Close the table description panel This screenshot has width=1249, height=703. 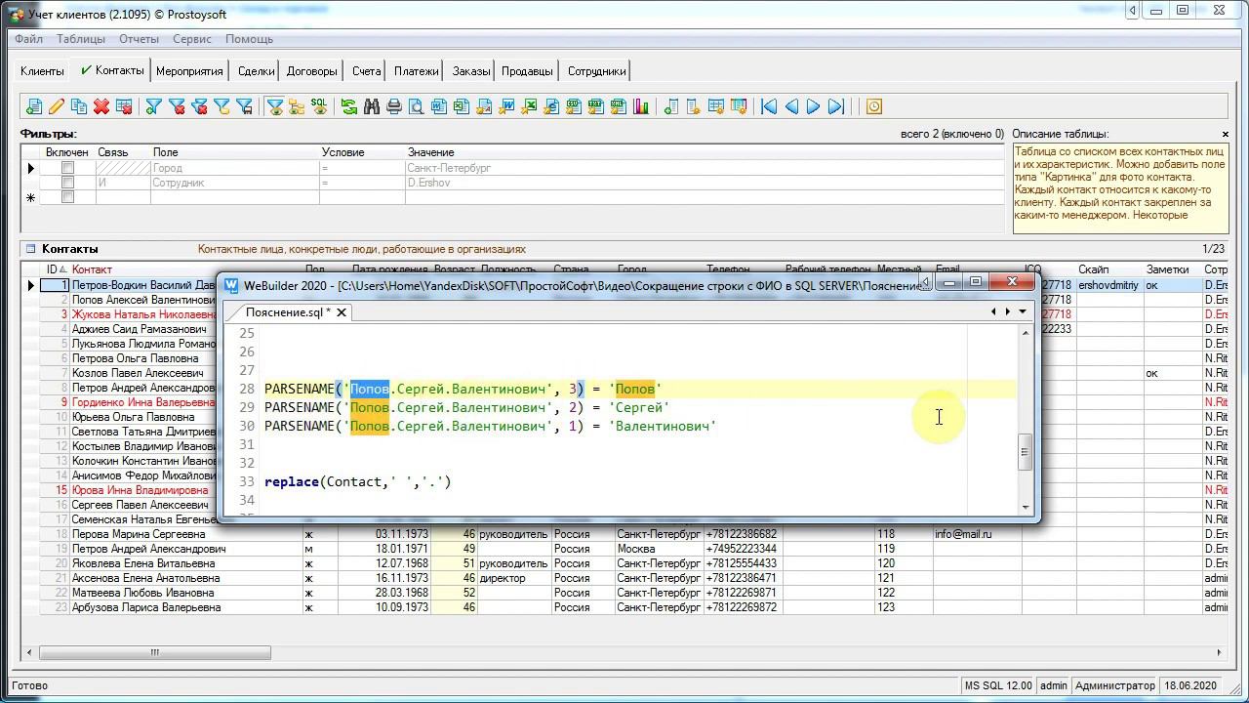[x=1225, y=134]
